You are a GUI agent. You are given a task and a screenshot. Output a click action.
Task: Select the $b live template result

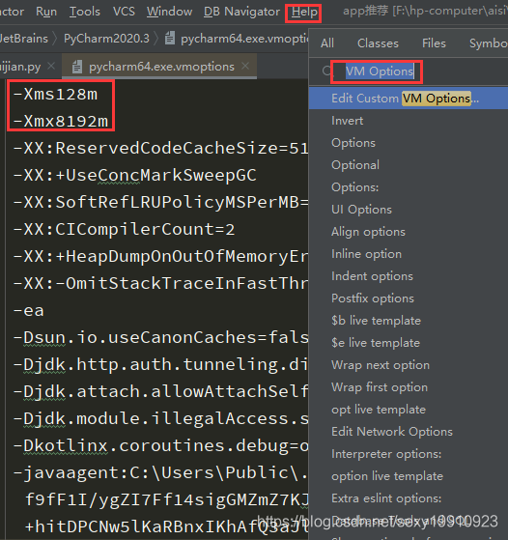click(409, 321)
